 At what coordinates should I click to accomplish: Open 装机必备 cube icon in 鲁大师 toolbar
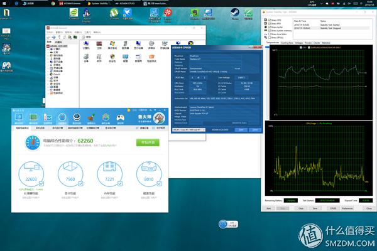tap(106, 119)
